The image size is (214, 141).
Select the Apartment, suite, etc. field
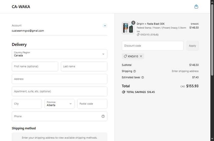60,91
